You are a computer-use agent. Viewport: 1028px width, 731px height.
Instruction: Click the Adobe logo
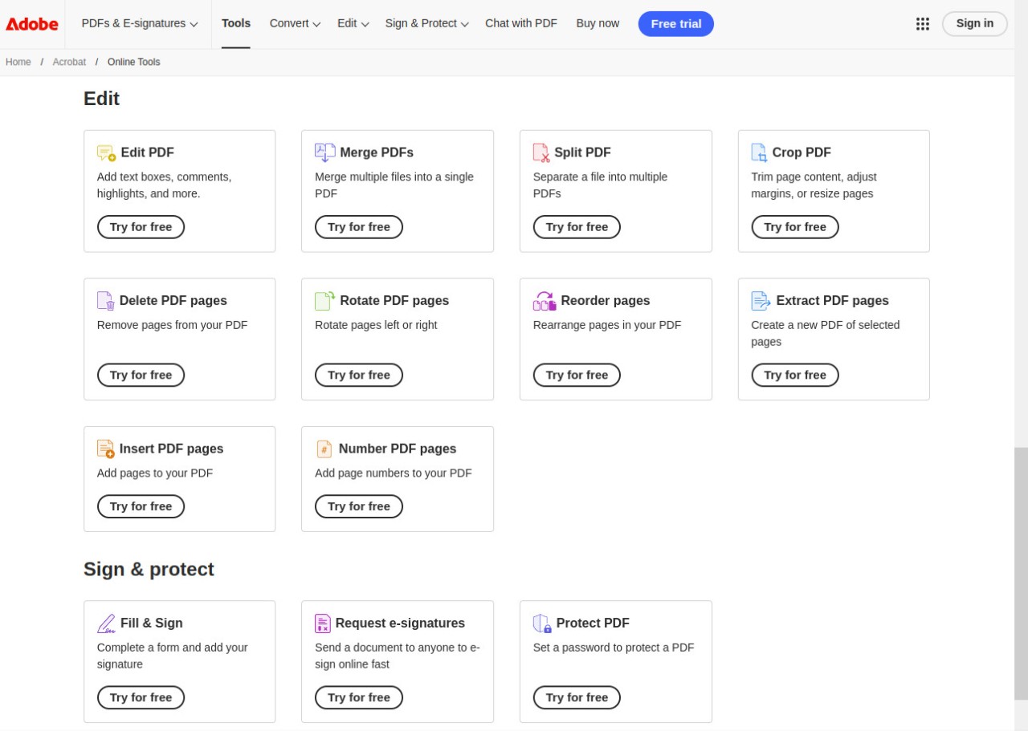(x=32, y=24)
